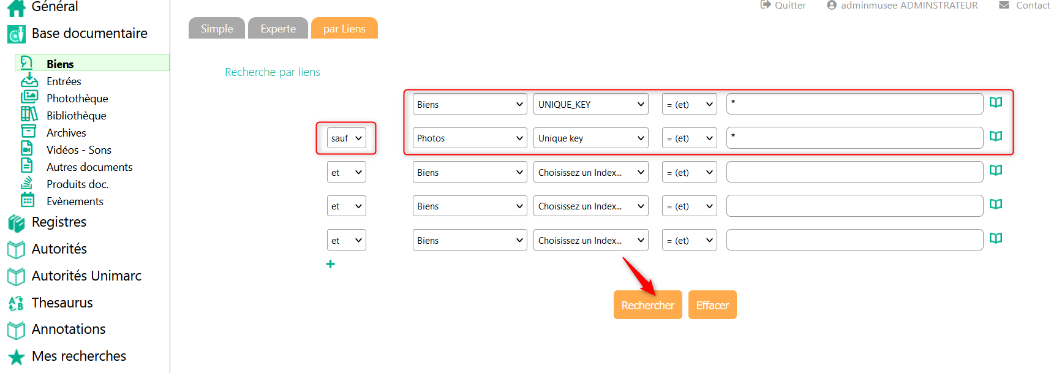The width and height of the screenshot is (1051, 373).
Task: Open the Bibliothèque books icon
Action: tap(29, 115)
